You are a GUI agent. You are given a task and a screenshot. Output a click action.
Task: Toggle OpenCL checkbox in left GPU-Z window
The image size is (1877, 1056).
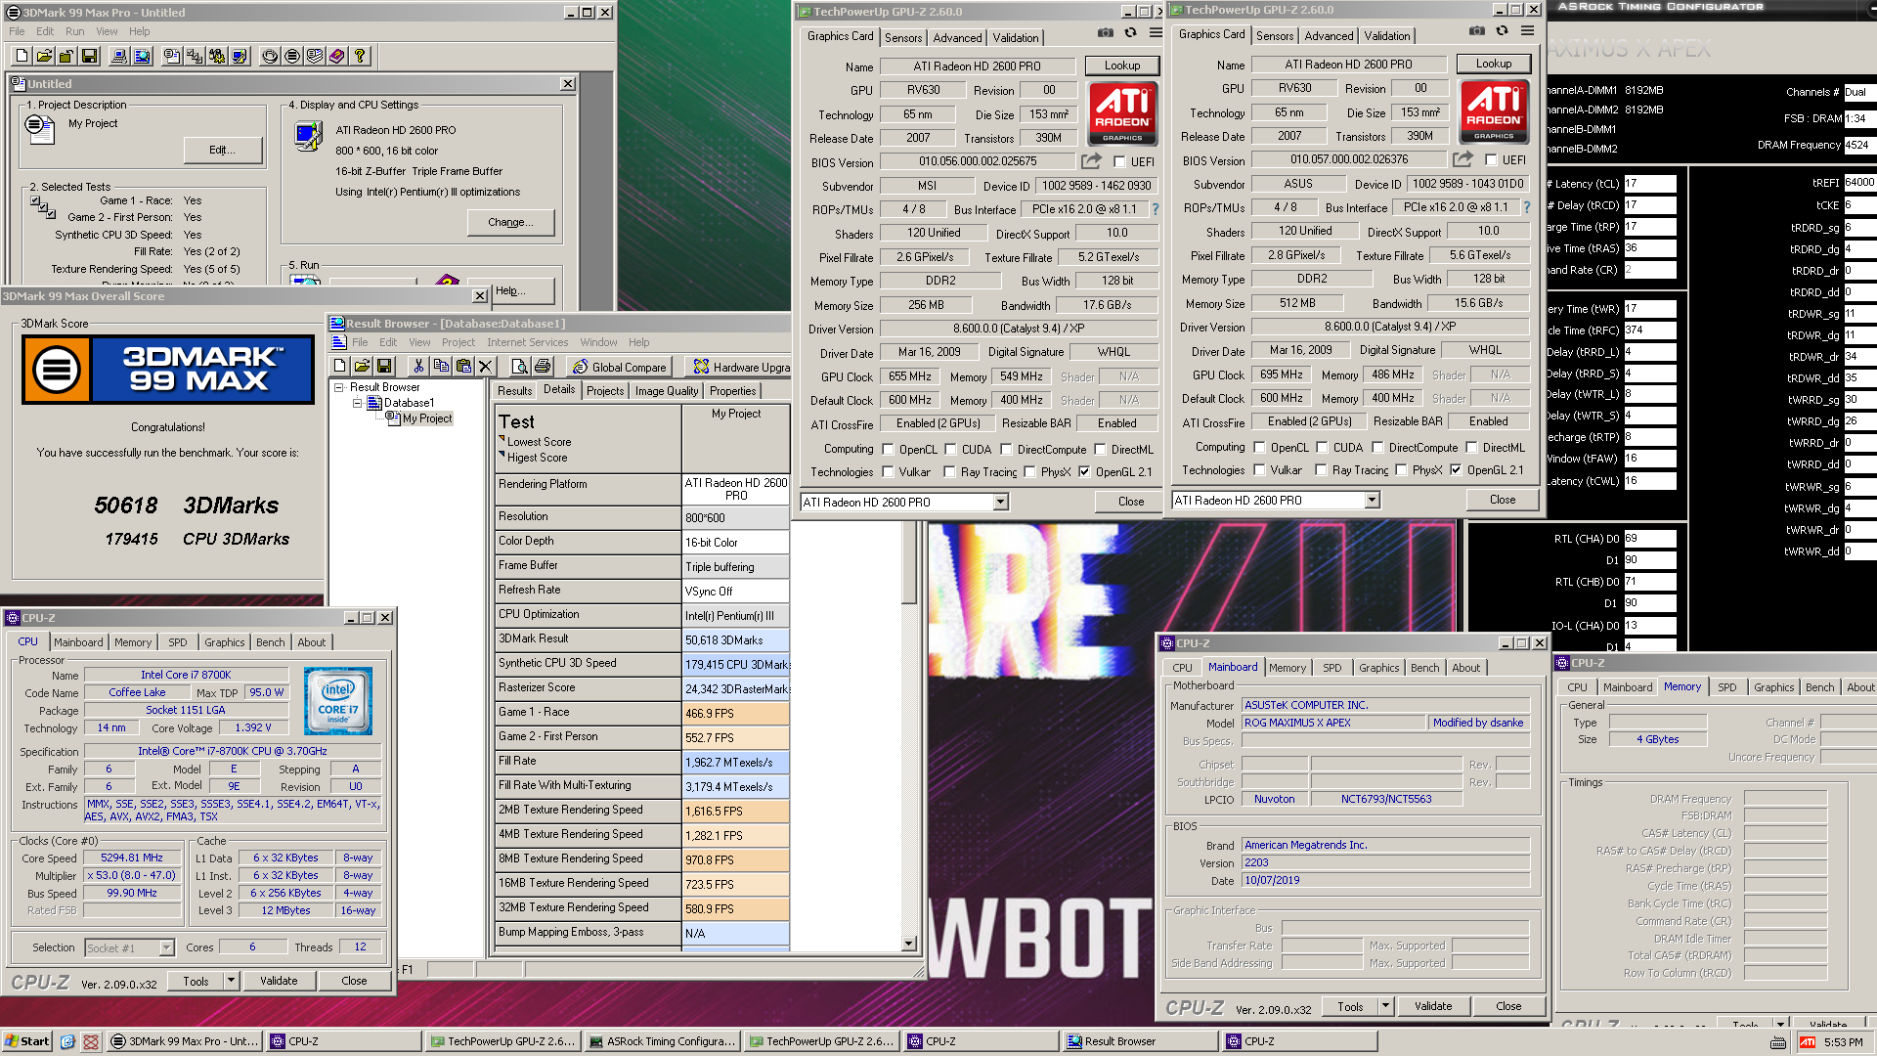point(889,450)
